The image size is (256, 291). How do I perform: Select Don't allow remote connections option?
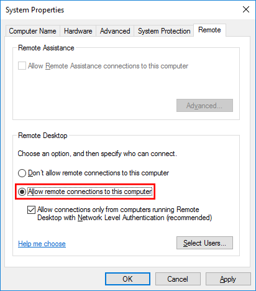[22, 173]
